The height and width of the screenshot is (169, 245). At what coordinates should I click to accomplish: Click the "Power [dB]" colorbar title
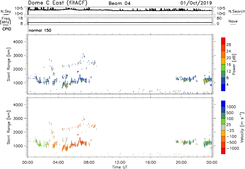pyautogui.click(x=234, y=64)
